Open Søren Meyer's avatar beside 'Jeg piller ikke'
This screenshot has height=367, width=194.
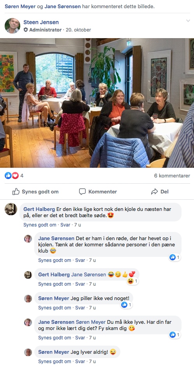[28, 299]
